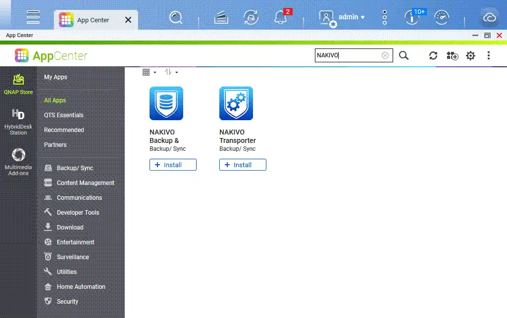Select Recommended category
The height and width of the screenshot is (318, 507).
click(x=64, y=130)
